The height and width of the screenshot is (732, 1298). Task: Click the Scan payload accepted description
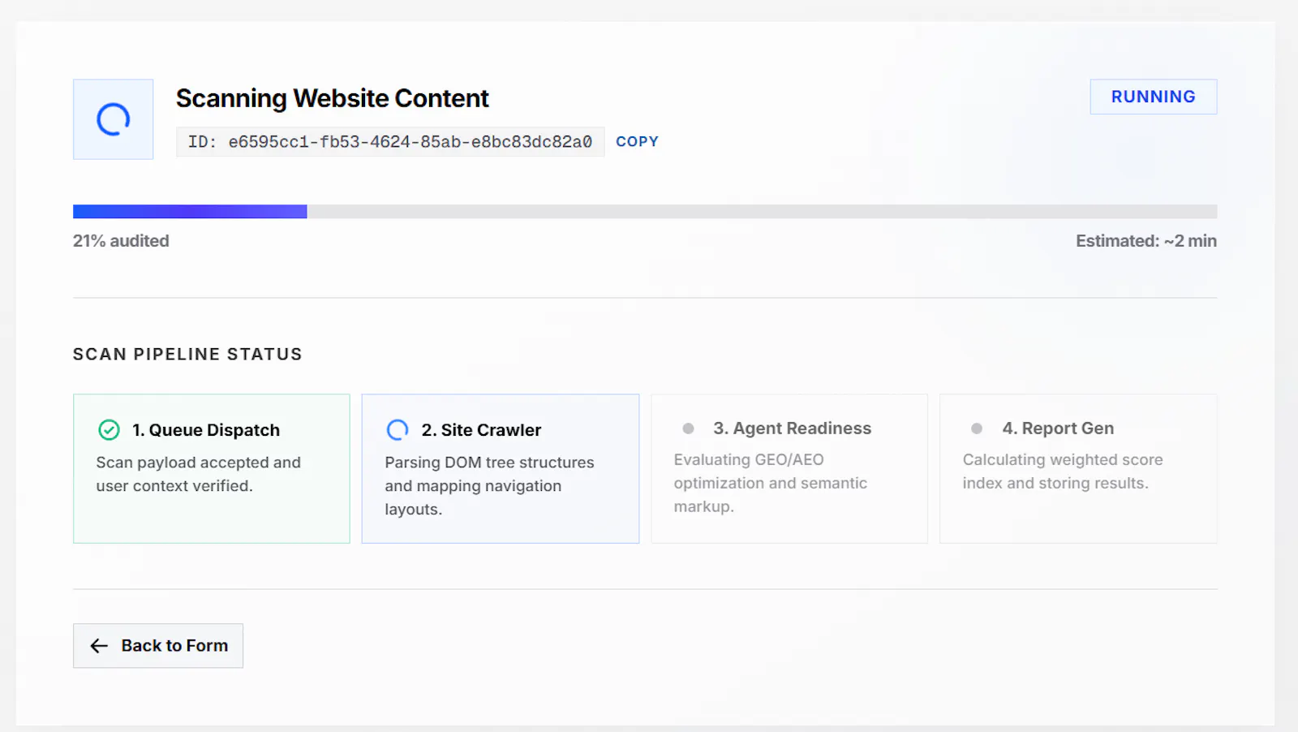click(x=199, y=474)
